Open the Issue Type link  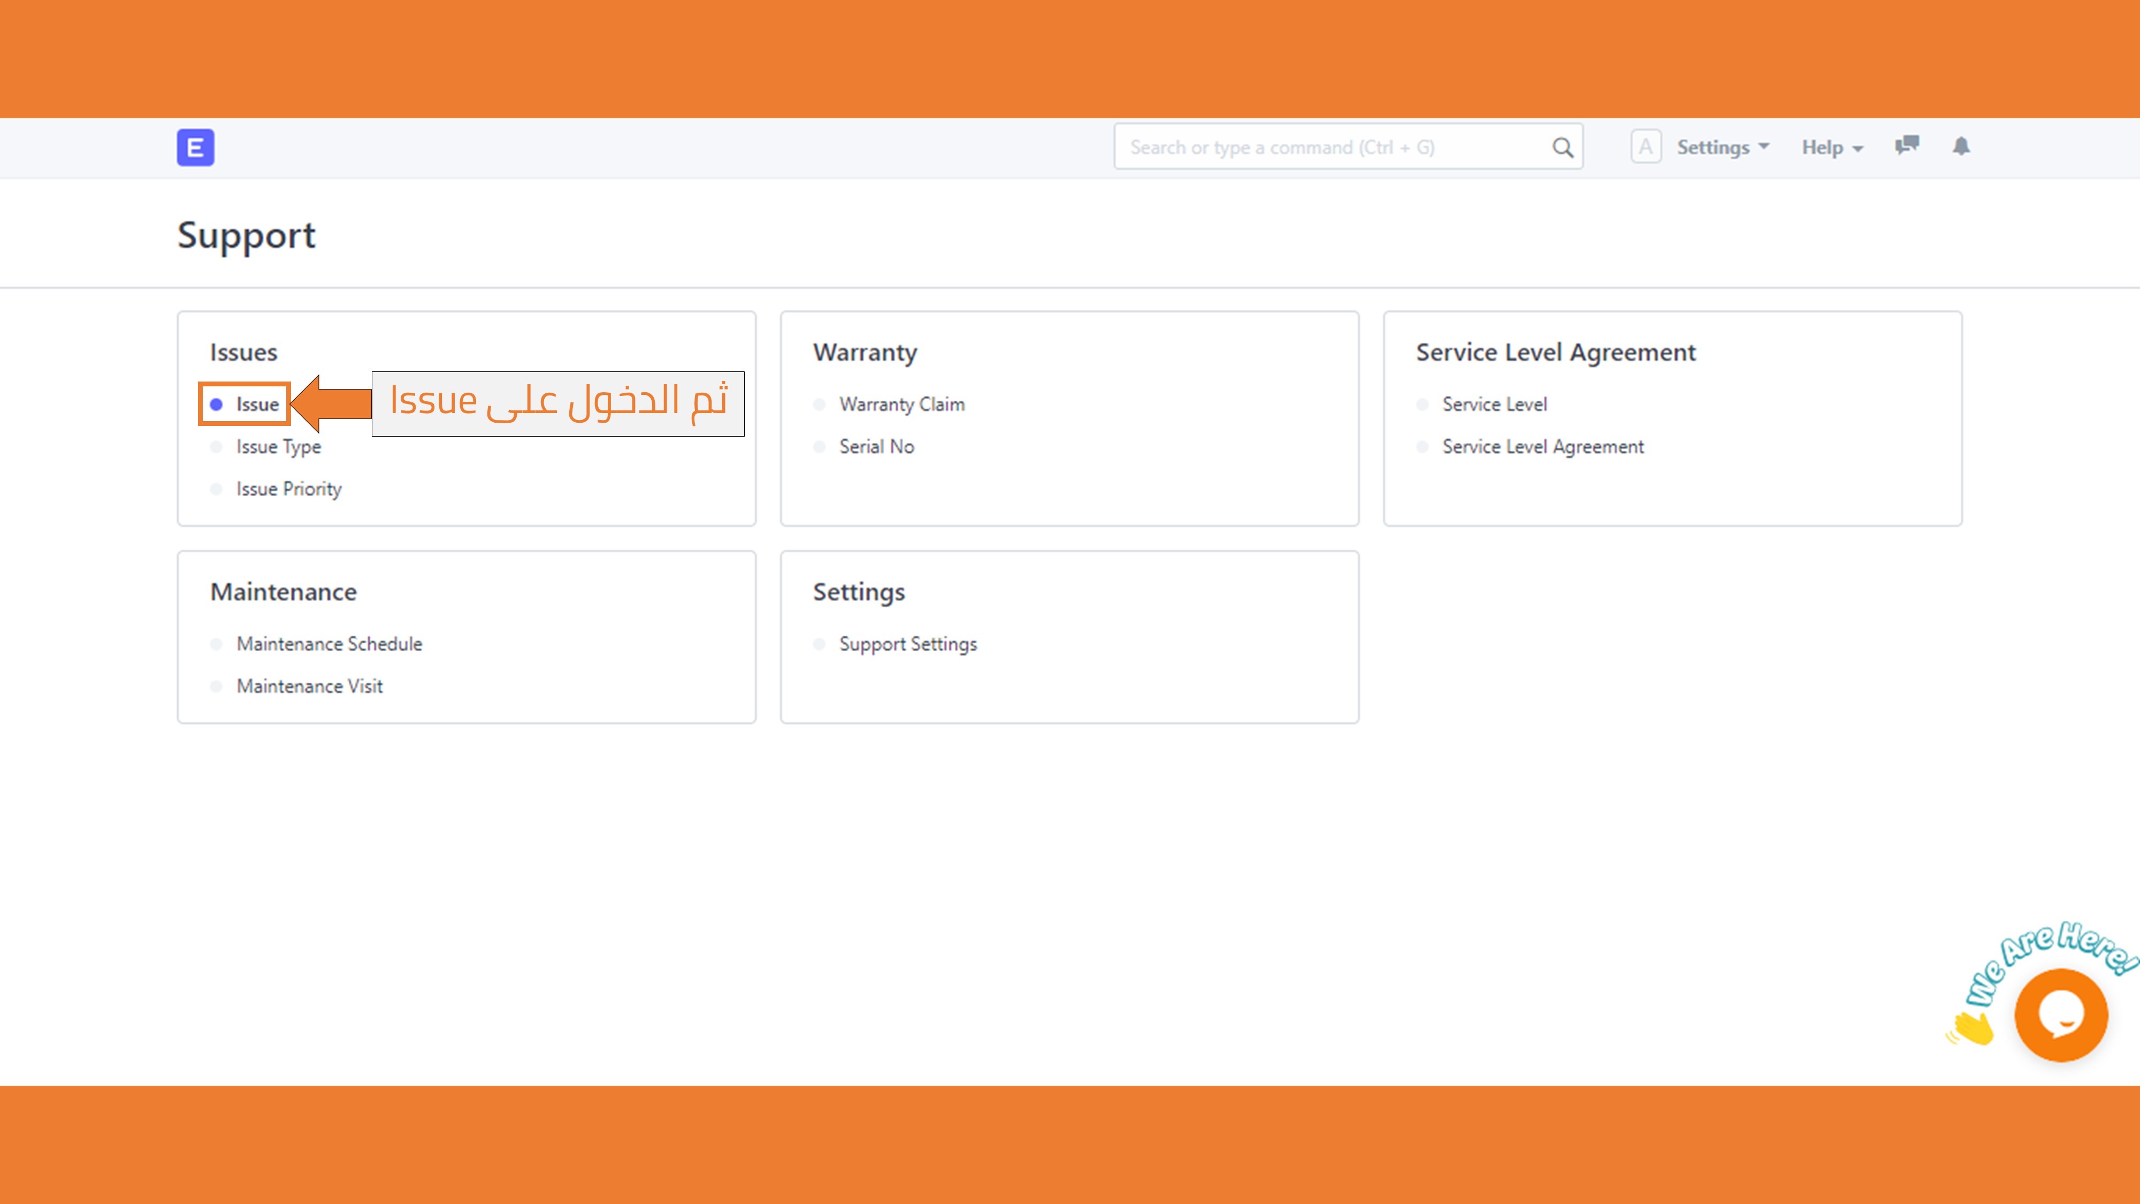pyautogui.click(x=278, y=446)
